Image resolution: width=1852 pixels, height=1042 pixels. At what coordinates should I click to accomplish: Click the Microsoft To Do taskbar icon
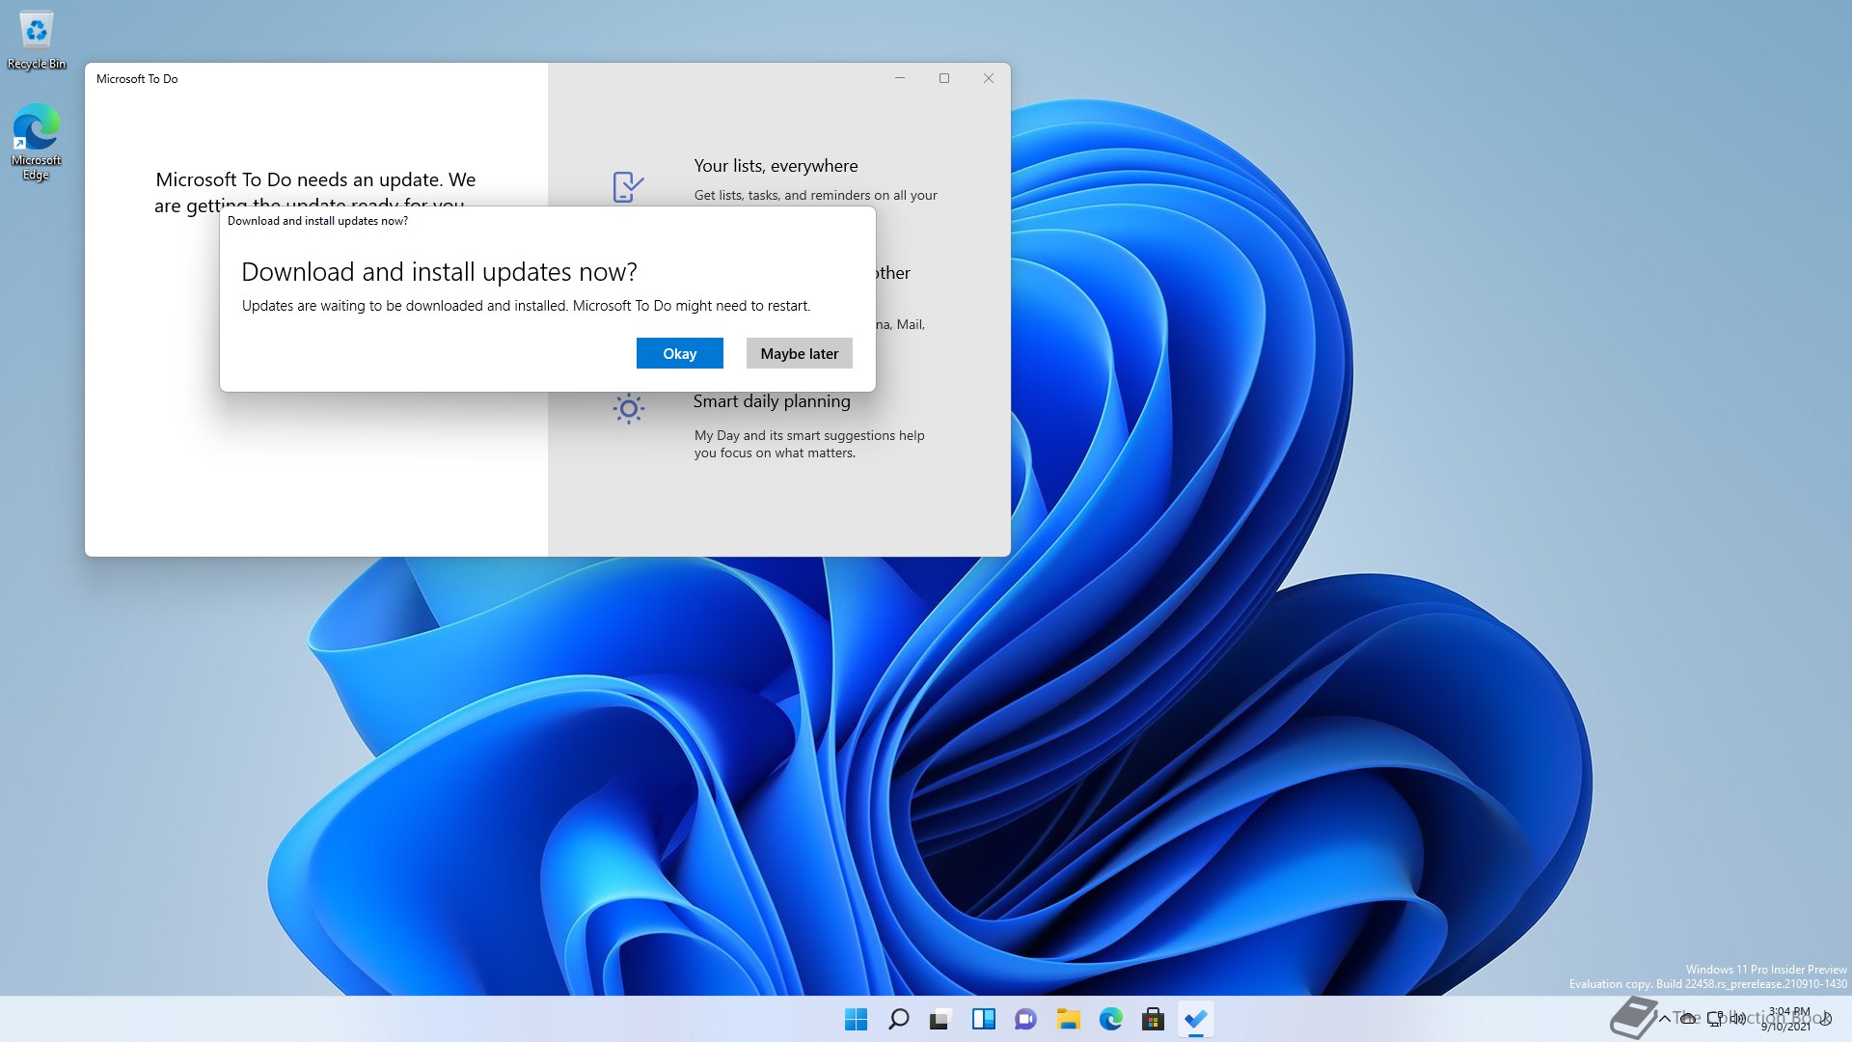point(1195,1019)
